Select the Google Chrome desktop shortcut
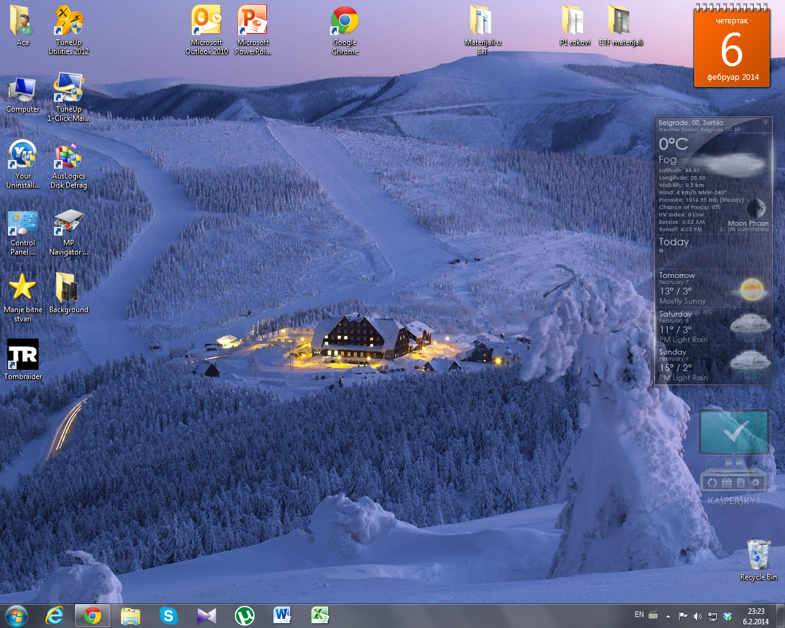Screen dimensions: 785x628 click(345, 30)
